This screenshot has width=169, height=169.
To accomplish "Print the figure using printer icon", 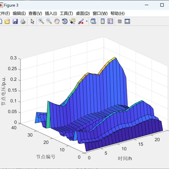I will tap(23, 21).
